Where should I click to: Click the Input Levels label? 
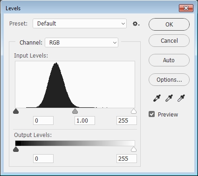31,56
